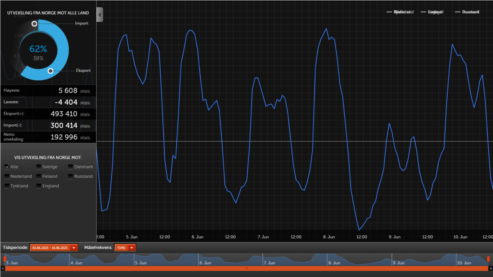Click the TIME frequency button
This screenshot has width=493, height=277.
(x=121, y=247)
